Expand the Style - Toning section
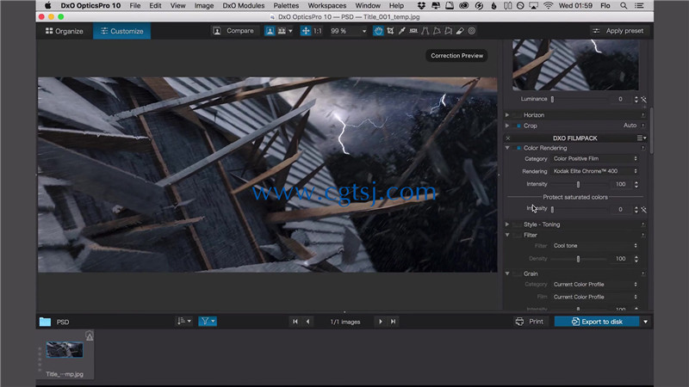This screenshot has width=689, height=387. tap(507, 224)
